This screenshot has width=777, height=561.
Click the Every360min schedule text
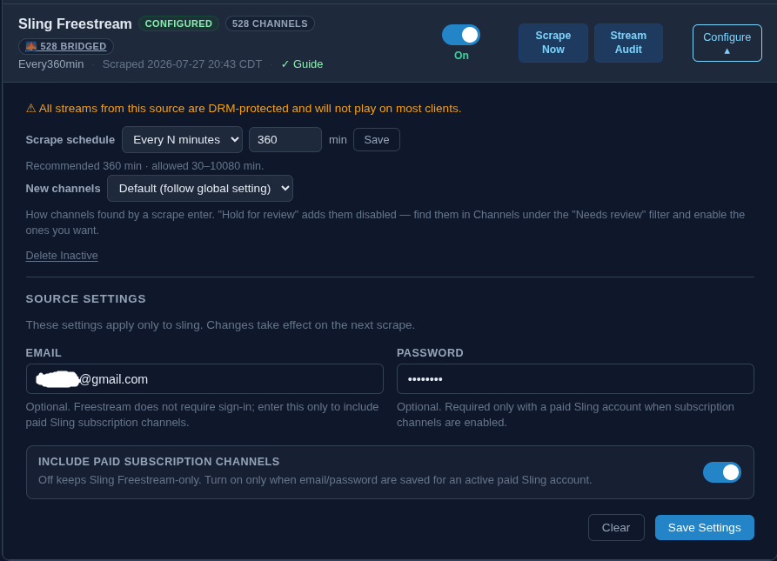pos(51,63)
